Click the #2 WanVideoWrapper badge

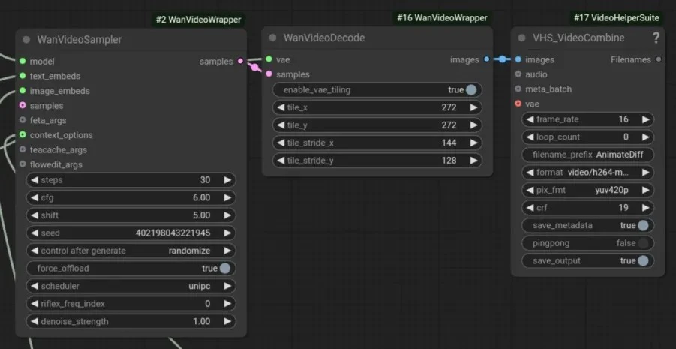coord(198,20)
